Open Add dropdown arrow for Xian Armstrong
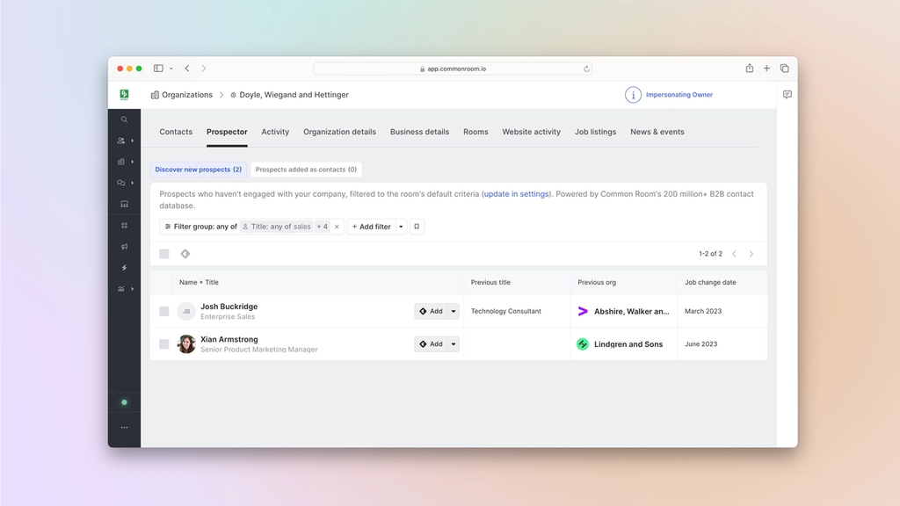Screen dimensions: 900x506 pos(454,343)
